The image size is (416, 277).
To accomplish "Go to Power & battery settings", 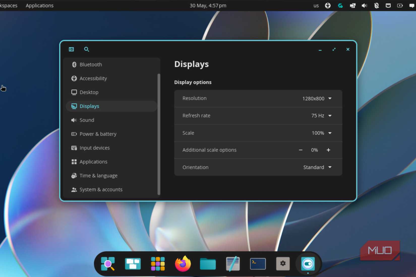I will click(x=111, y=134).
